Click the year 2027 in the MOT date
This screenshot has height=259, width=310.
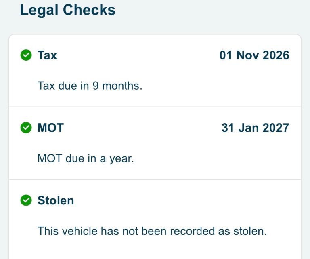[x=276, y=128]
